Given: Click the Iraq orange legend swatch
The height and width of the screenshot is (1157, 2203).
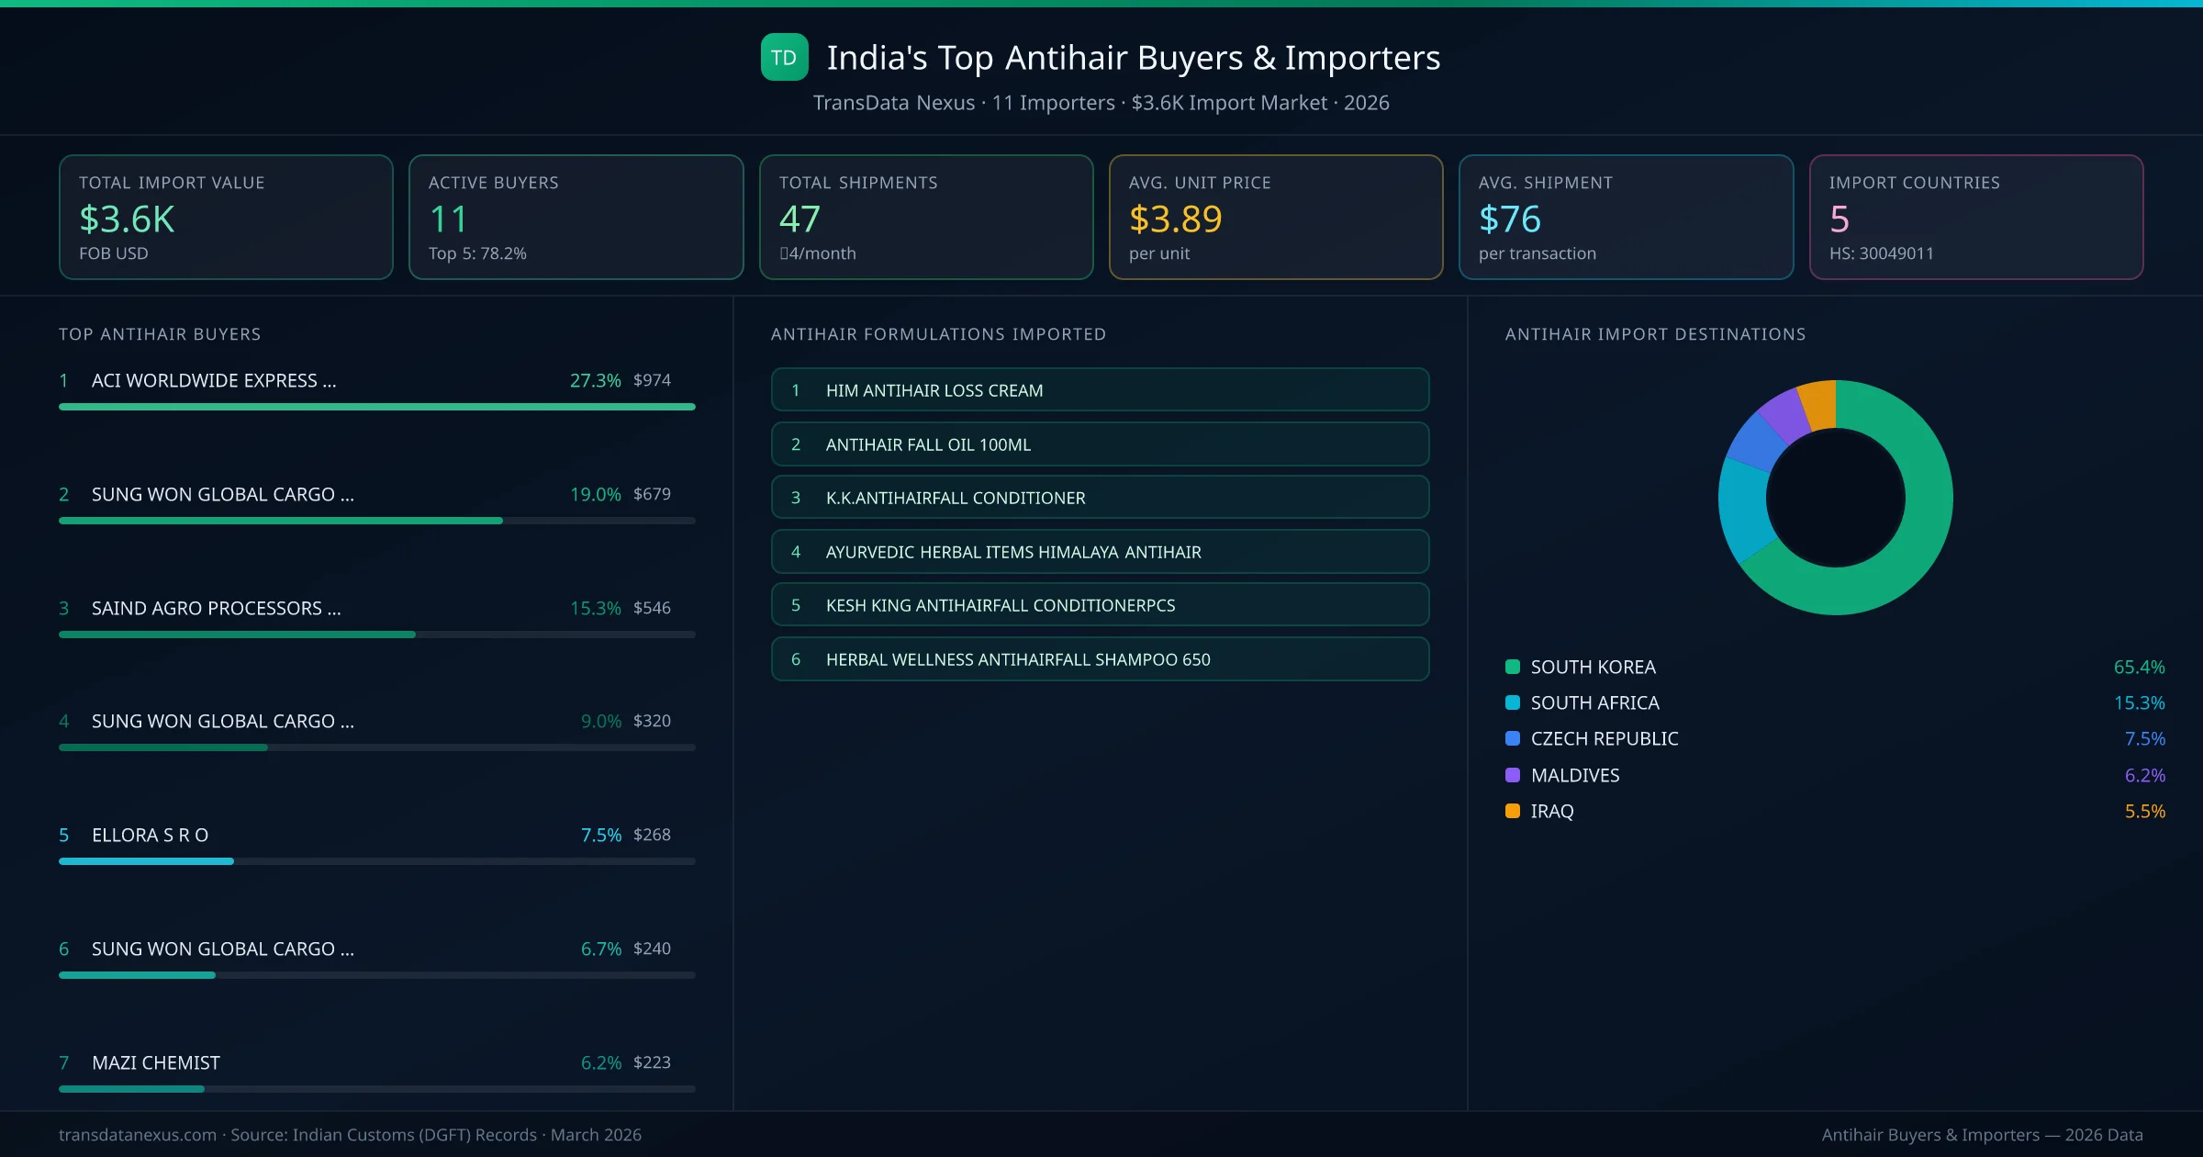Looking at the screenshot, I should [1513, 811].
